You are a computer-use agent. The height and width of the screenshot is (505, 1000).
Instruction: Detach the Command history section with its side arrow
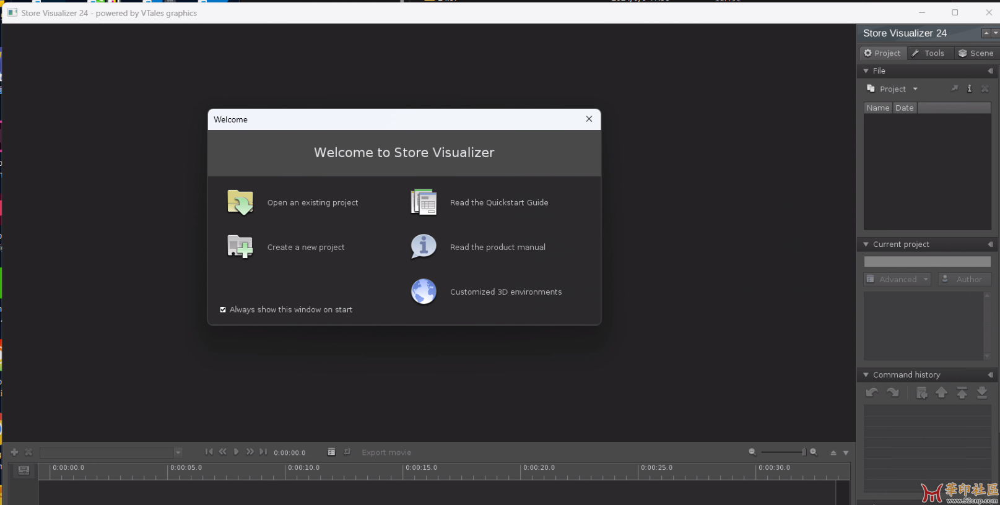click(x=990, y=375)
